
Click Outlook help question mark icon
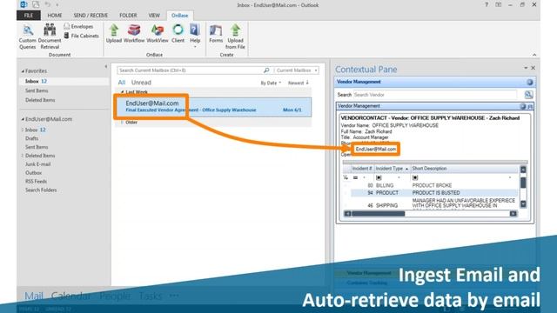(487, 4)
